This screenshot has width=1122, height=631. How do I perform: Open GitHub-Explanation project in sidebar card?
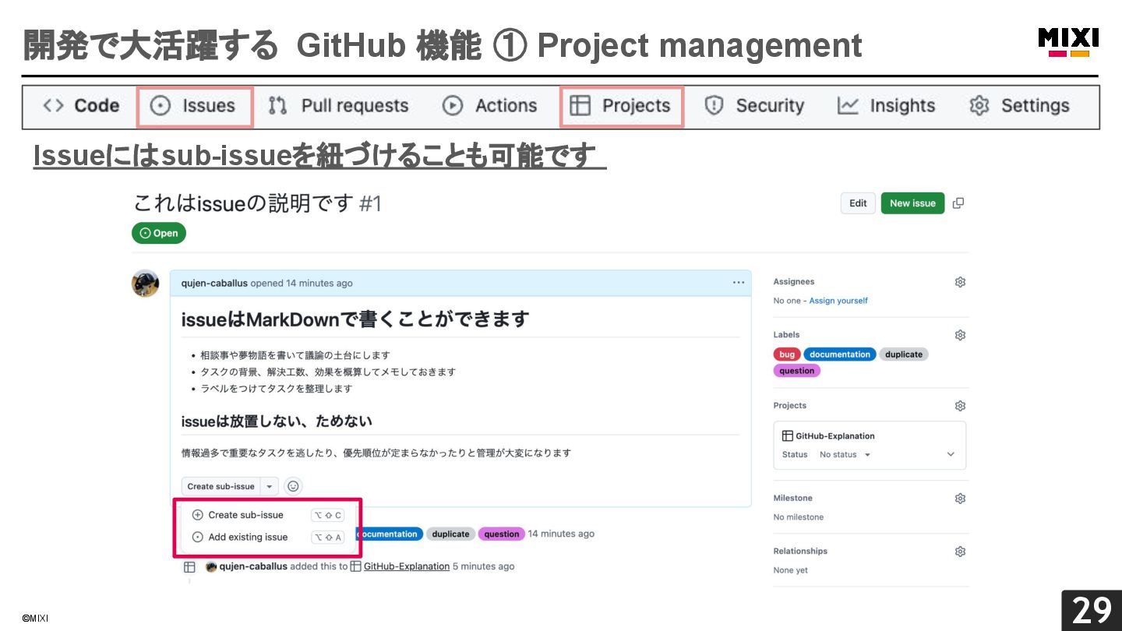(x=834, y=436)
